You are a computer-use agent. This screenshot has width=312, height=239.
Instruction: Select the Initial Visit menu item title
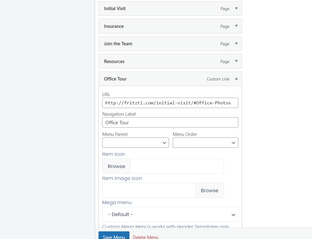click(115, 9)
